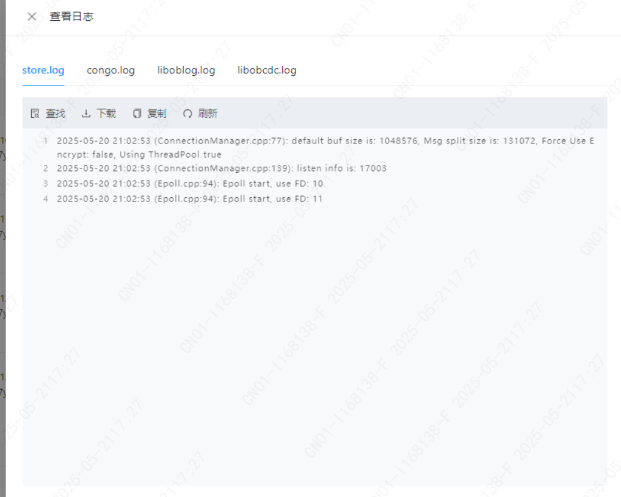Click the 下载 text label
This screenshot has width=621, height=497.
click(x=106, y=114)
